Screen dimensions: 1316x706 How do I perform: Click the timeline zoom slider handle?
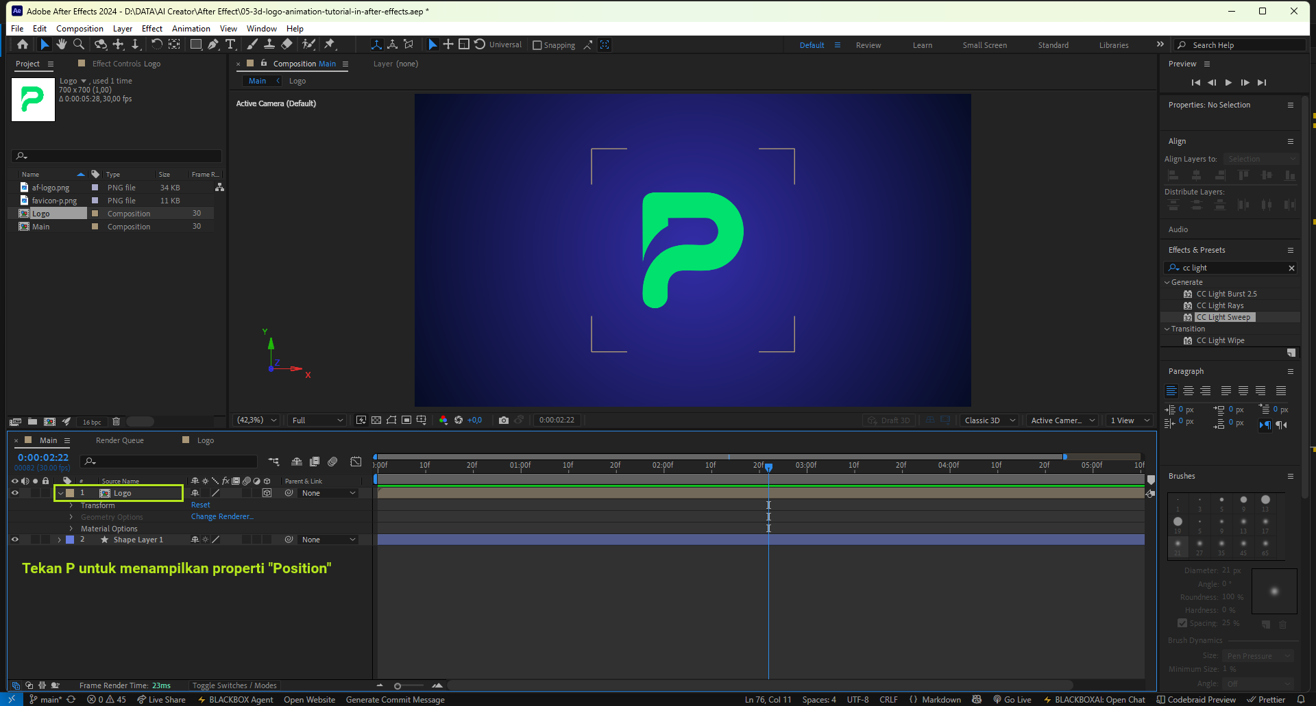click(398, 685)
